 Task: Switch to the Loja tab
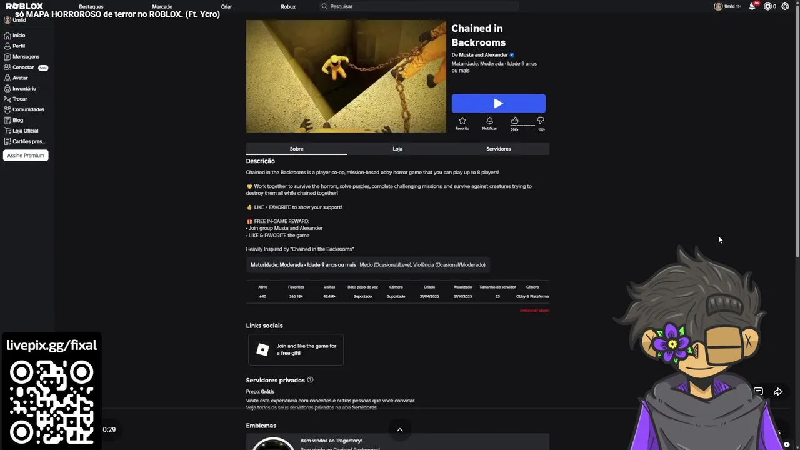point(397,149)
